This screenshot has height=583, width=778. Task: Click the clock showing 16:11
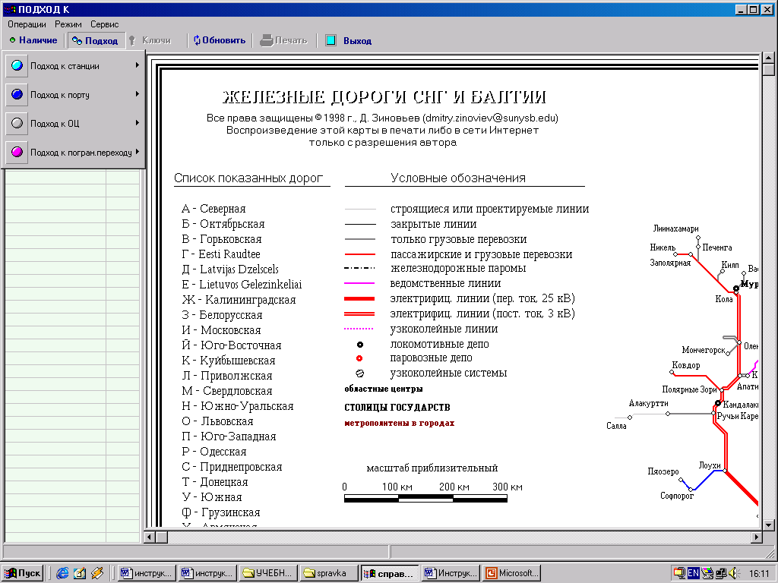pyautogui.click(x=759, y=574)
